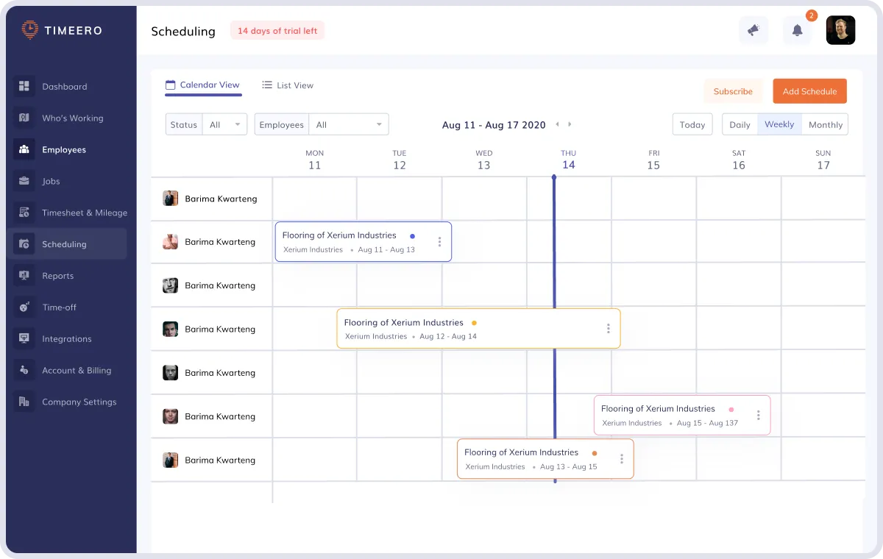Enable Weekly view
The width and height of the screenshot is (883, 559).
(x=779, y=124)
